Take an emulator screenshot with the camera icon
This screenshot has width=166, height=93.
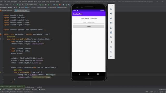(x=111, y=33)
